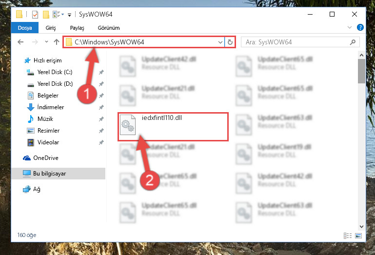Select OneDrive in the navigation pane
The width and height of the screenshot is (375, 255).
tap(46, 158)
